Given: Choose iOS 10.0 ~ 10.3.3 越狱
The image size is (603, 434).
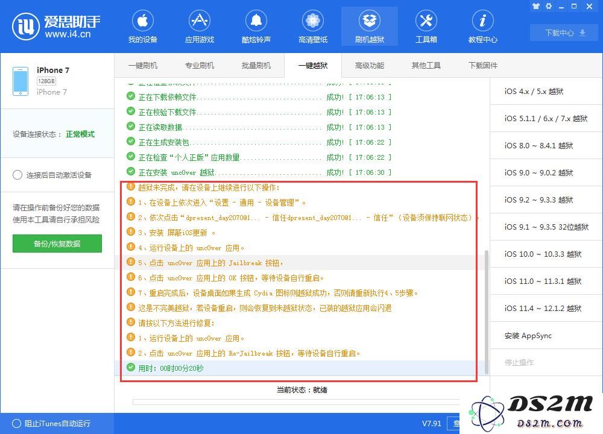Looking at the screenshot, I should [546, 254].
